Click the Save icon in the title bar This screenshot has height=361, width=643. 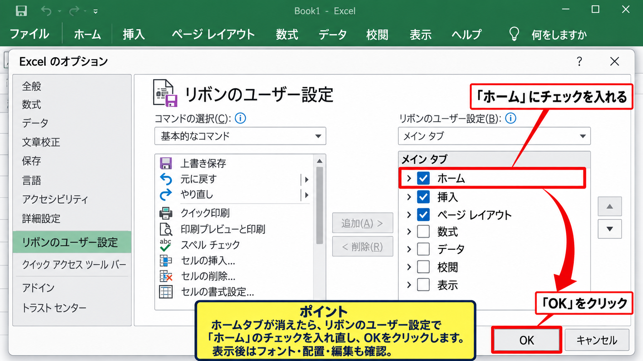[x=21, y=11]
